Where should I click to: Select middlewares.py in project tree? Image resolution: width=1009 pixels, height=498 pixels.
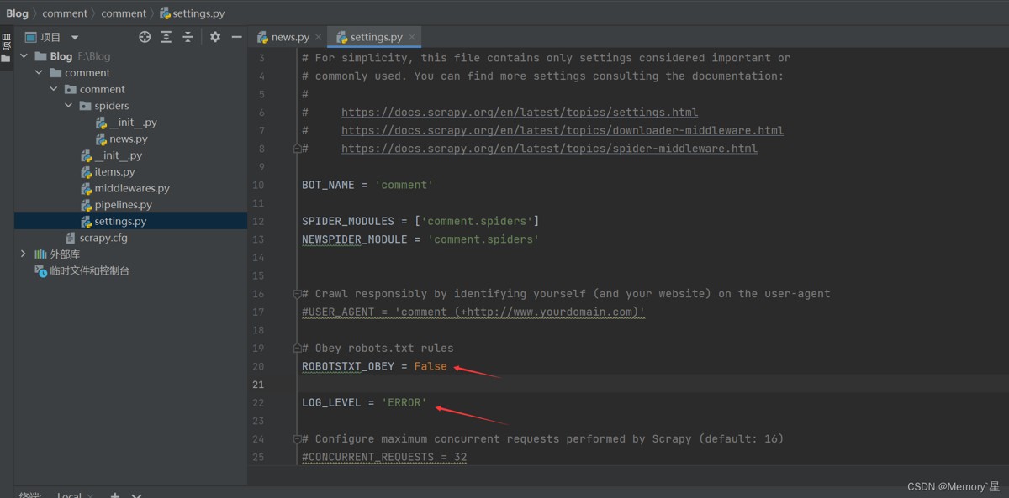coord(131,188)
